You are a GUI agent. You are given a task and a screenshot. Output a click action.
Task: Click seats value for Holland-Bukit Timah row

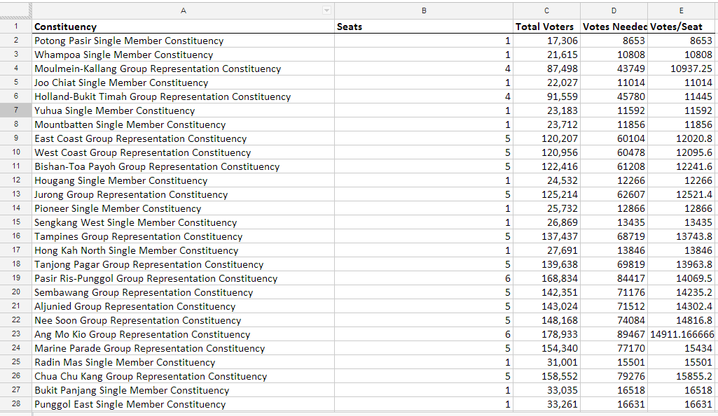[424, 96]
